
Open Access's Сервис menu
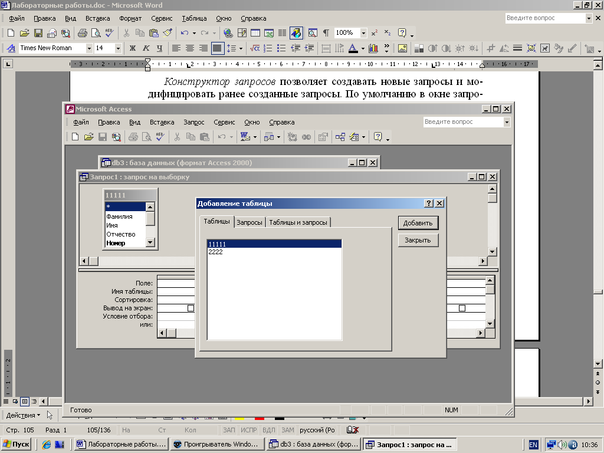(x=224, y=122)
